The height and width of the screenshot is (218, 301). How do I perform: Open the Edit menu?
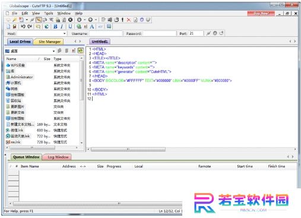[25, 13]
